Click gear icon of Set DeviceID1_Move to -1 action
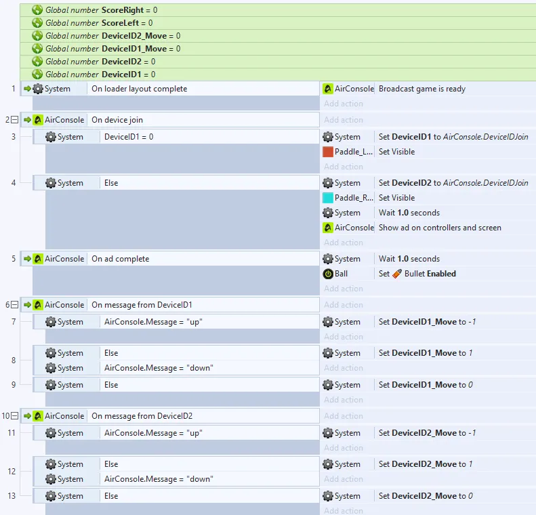Viewport: 536px width, 515px height. coord(328,322)
